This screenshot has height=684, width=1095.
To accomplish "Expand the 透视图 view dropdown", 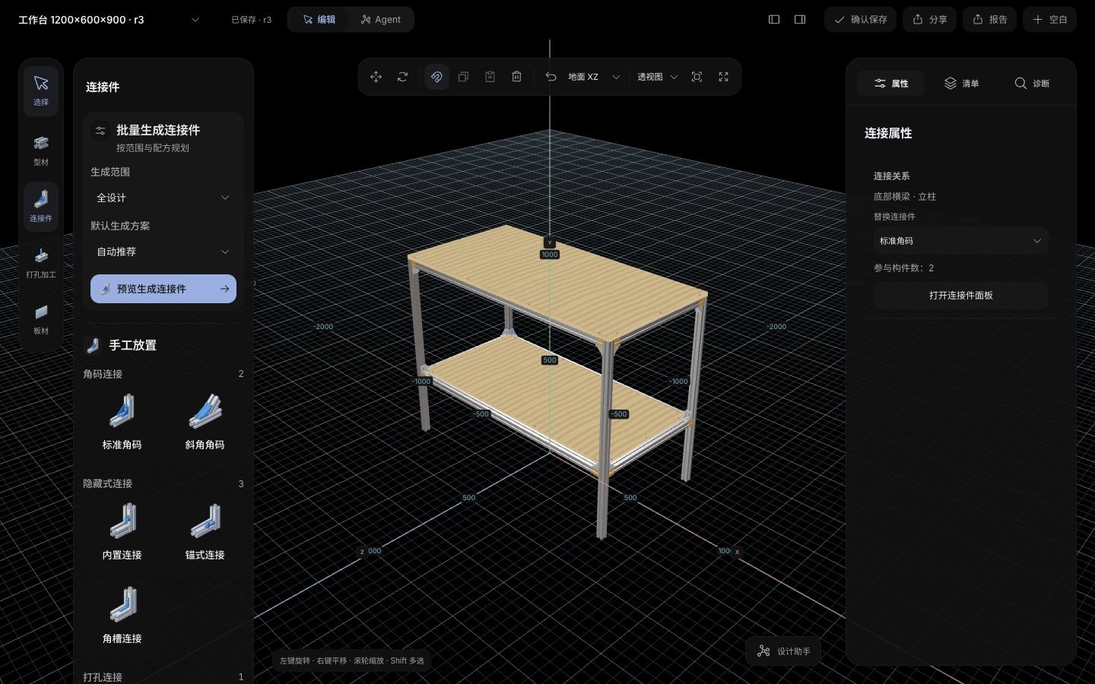I will click(x=657, y=77).
